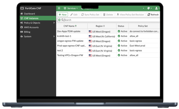Click Active status check for test 2
The width and height of the screenshot is (179, 109).
[x=119, y=51]
